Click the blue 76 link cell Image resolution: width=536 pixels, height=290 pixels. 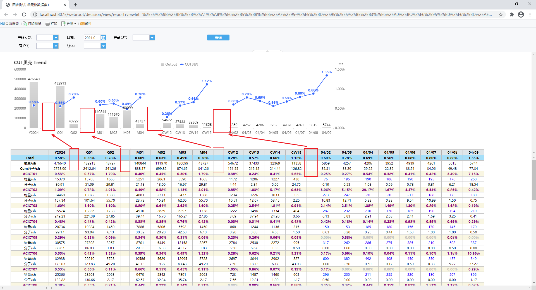click(x=326, y=179)
